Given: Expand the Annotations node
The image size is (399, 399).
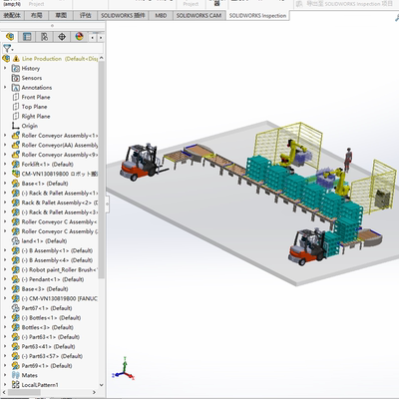Looking at the screenshot, I should [5, 88].
